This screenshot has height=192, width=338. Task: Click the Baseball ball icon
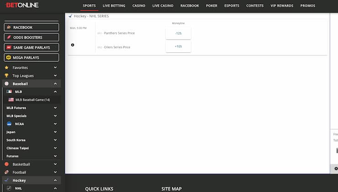tap(7, 84)
